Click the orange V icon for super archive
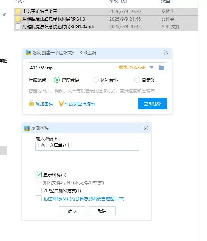 tap(61, 103)
